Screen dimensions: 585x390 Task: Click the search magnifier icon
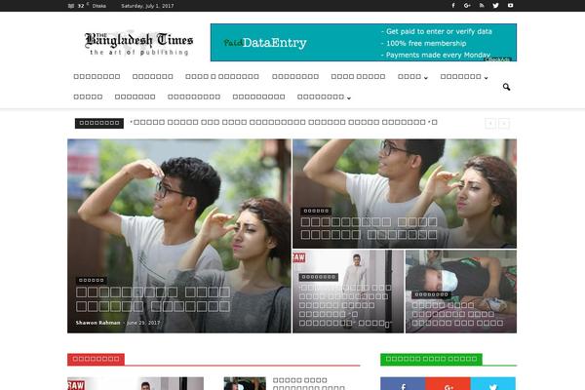point(506,87)
